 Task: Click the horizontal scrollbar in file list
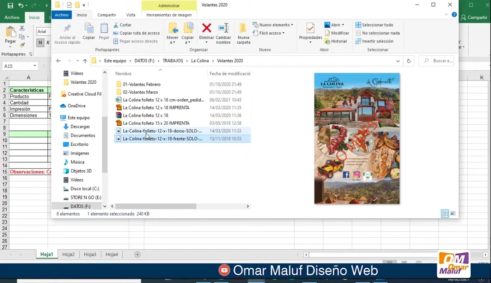click(156, 206)
